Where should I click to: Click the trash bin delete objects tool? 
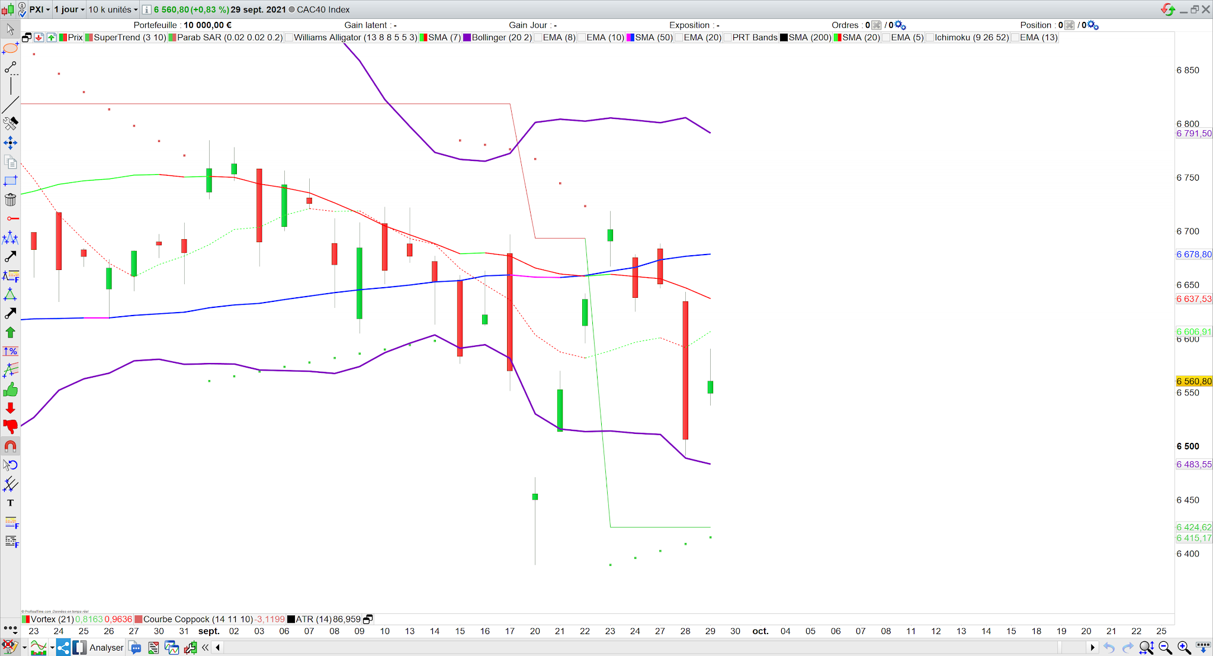10,200
